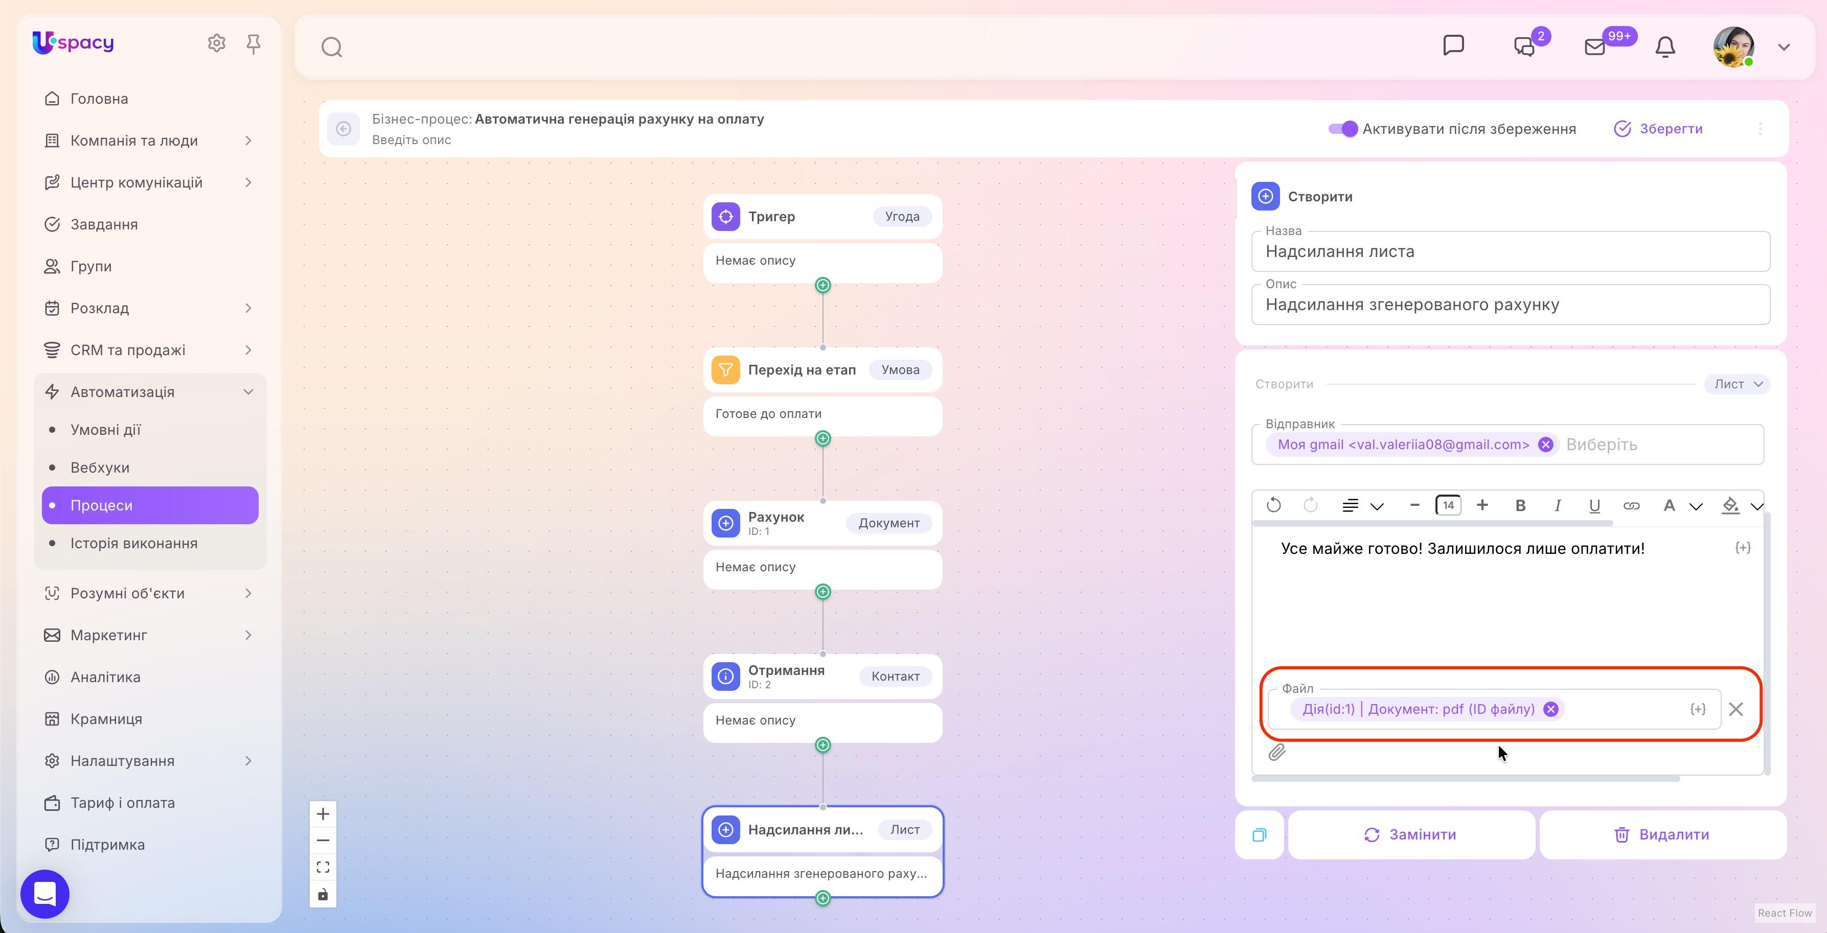The width and height of the screenshot is (1827, 933).
Task: Insert variable {+} in email body
Action: (x=1743, y=548)
